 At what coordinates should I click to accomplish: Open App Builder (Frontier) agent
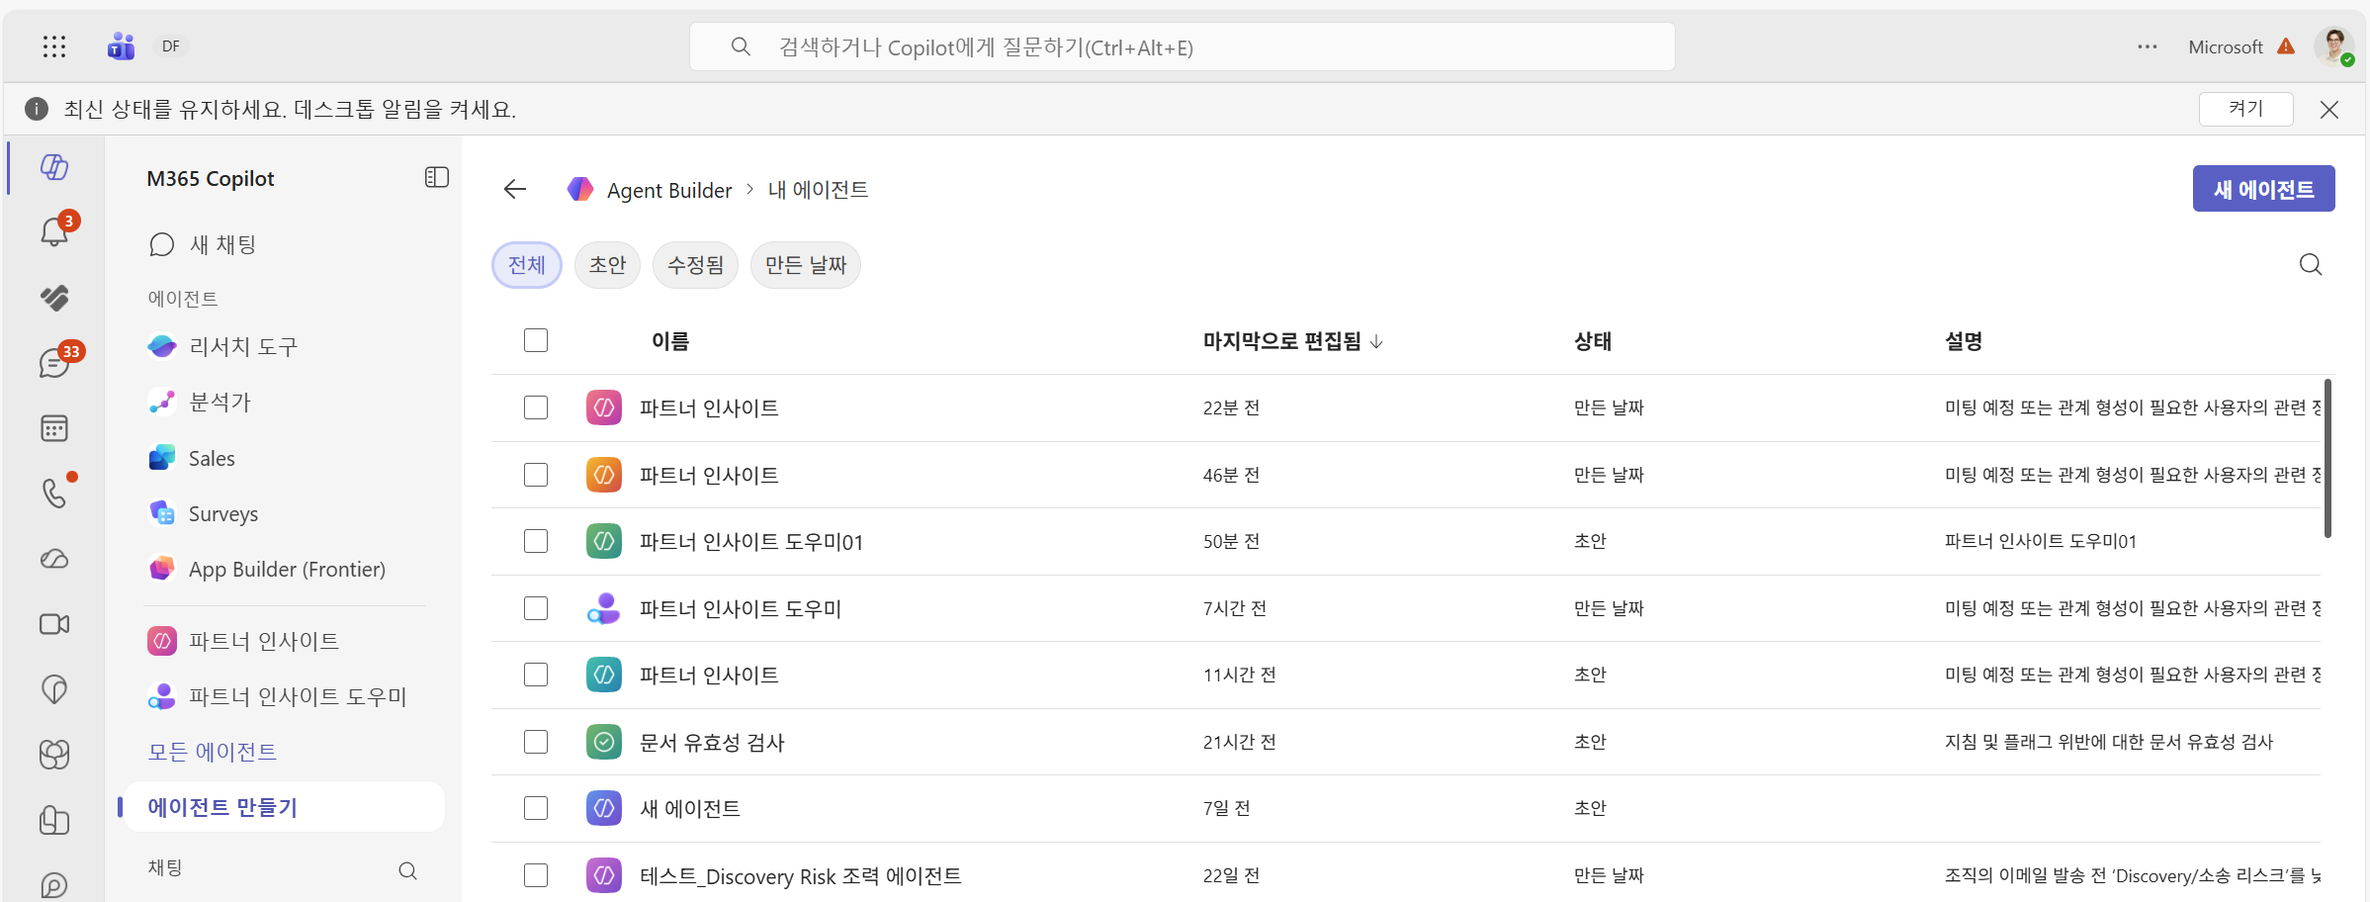[267, 569]
